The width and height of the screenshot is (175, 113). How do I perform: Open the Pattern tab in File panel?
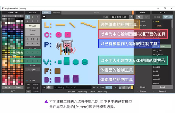tap(168, 17)
